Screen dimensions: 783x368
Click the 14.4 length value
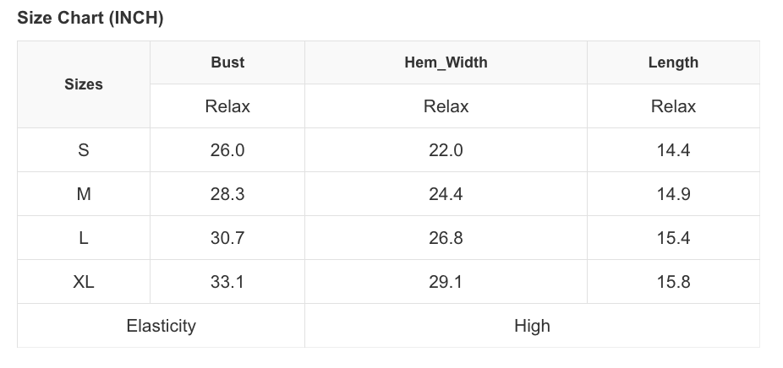click(673, 150)
